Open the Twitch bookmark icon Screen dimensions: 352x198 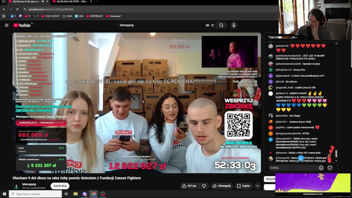[x=20, y=16]
